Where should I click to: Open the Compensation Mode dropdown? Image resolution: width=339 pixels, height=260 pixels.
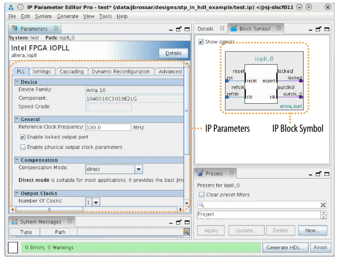[x=138, y=169]
